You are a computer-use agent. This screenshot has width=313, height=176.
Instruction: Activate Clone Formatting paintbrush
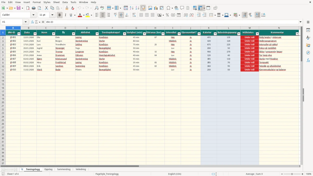click(x=67, y=8)
